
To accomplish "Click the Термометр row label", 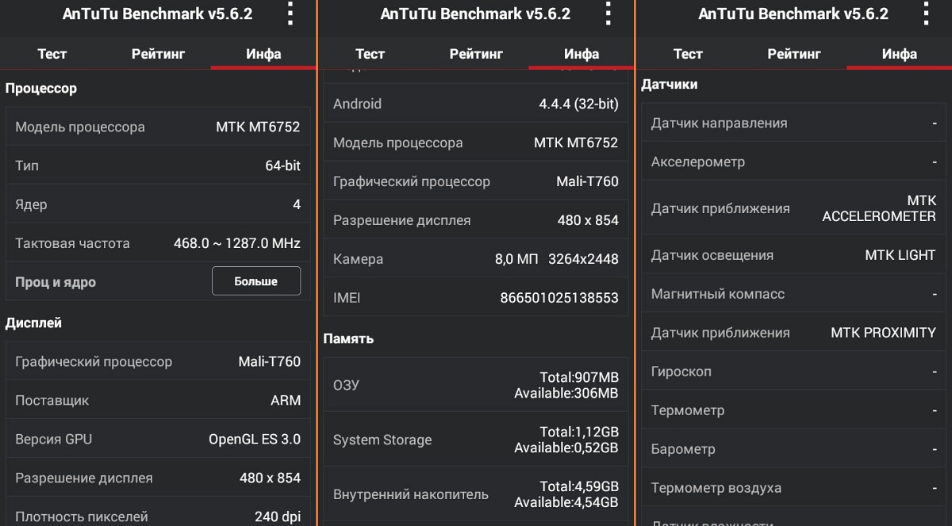I will tap(688, 410).
